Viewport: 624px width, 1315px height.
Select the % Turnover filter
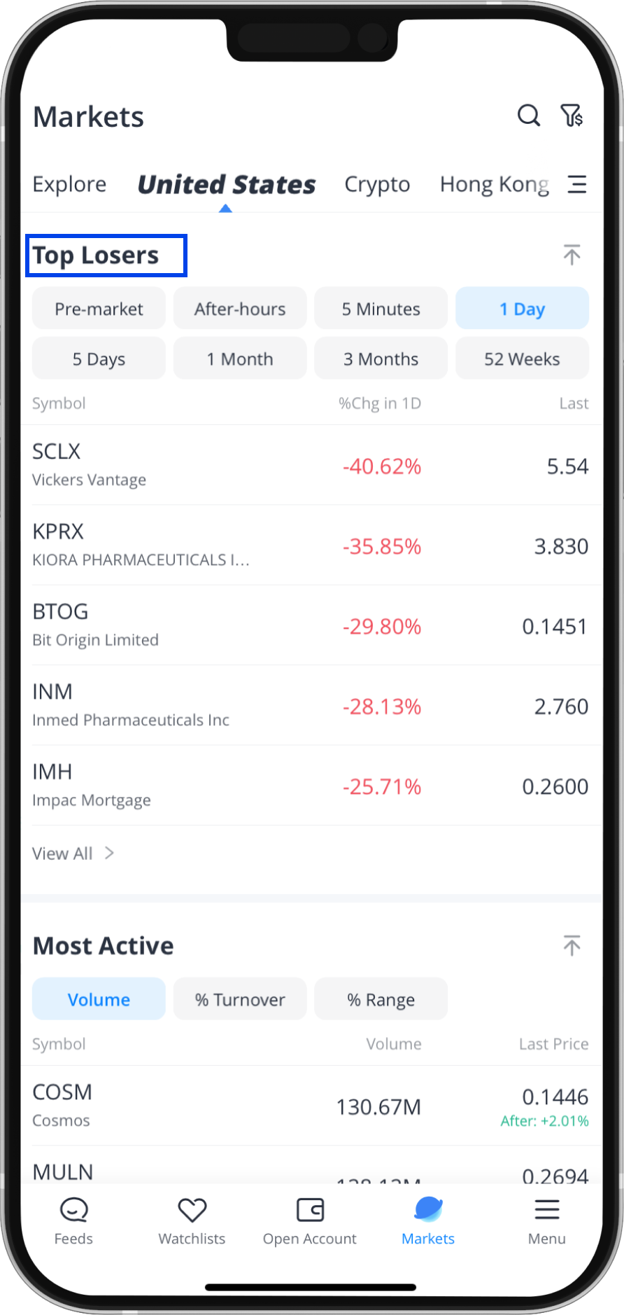240,999
